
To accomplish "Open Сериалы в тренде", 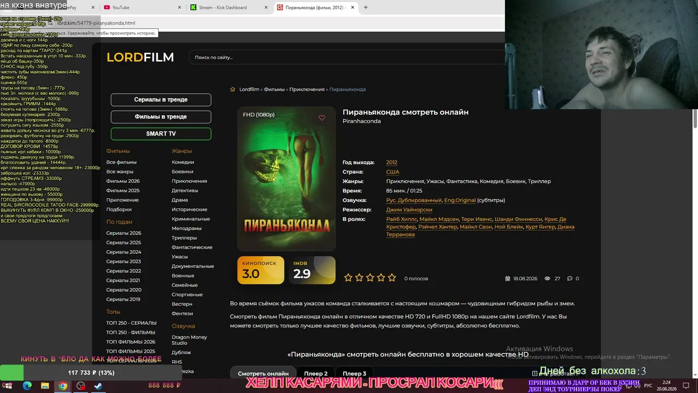I will 161,100.
